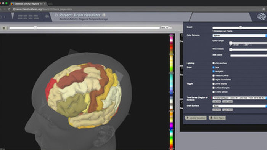Click the Color Scheme label

tap(193, 35)
